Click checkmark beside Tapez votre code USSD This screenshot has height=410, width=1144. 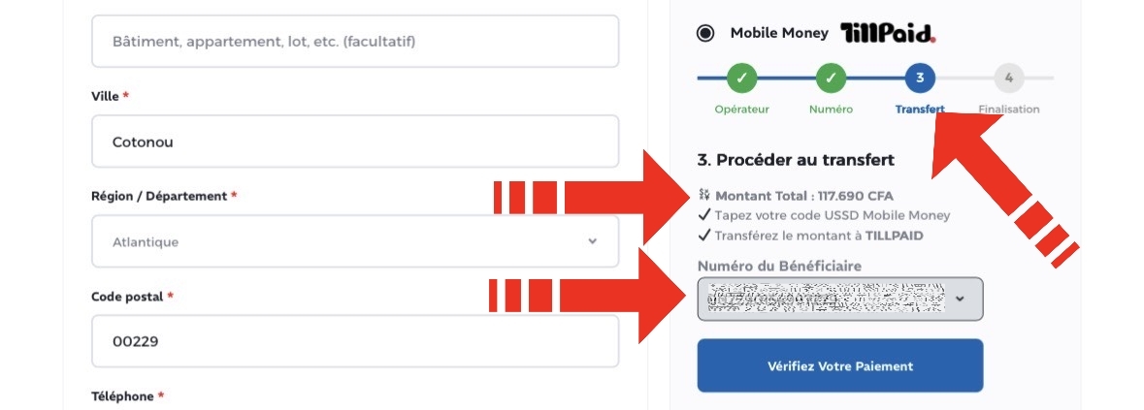pos(704,215)
